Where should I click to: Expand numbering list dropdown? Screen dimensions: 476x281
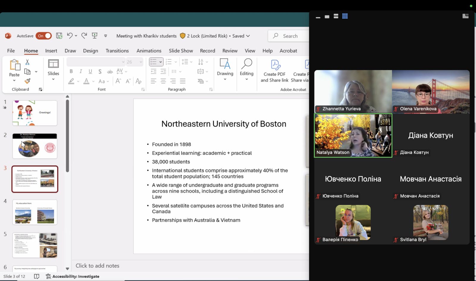176,62
